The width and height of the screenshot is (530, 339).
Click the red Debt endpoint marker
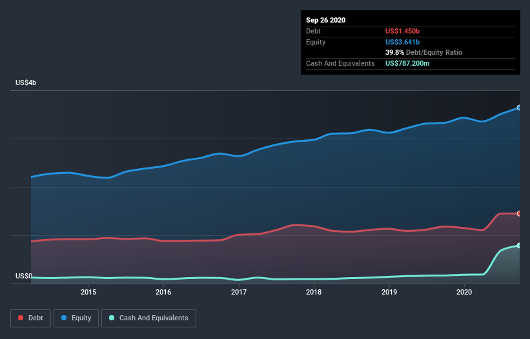519,213
